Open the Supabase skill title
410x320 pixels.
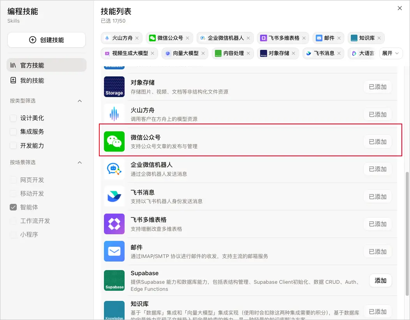pos(144,273)
